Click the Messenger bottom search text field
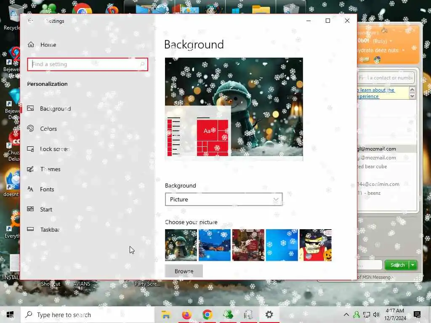The width and height of the screenshot is (431, 323). 370,265
